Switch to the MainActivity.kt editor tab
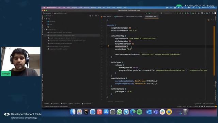218x123 pixels. click(x=119, y=16)
